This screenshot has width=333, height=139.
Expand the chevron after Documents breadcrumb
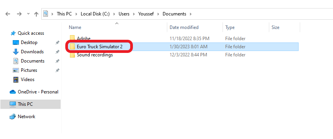190,14
